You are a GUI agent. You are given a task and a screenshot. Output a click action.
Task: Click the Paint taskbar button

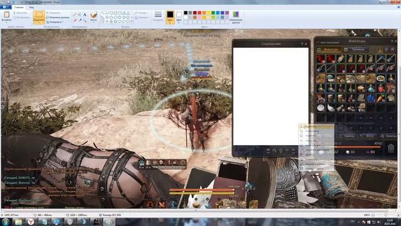point(109,222)
